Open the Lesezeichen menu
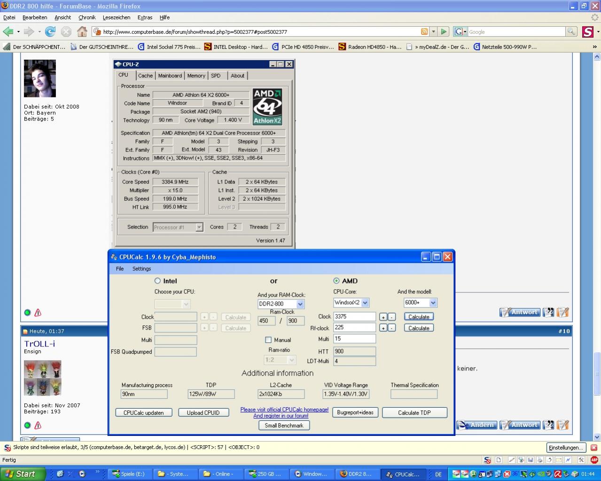The image size is (601, 481). [117, 17]
